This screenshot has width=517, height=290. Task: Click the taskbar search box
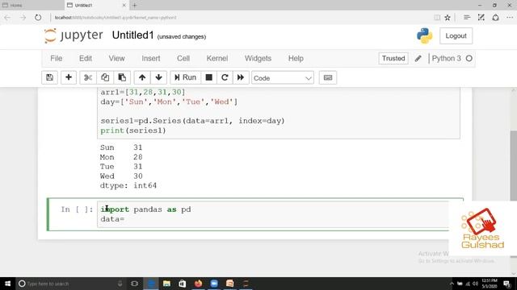coord(71,284)
